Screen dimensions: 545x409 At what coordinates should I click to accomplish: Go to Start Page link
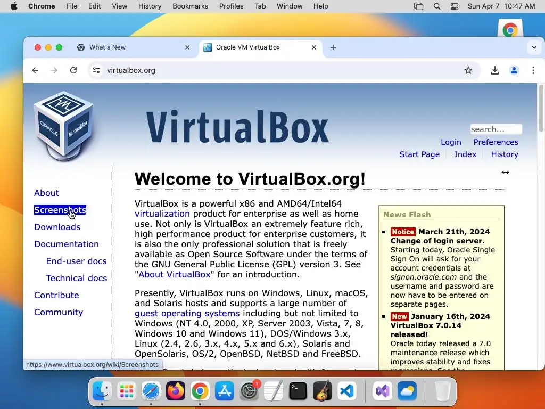[x=419, y=154]
